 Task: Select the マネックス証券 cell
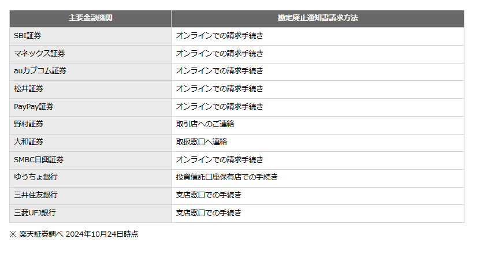point(90,54)
